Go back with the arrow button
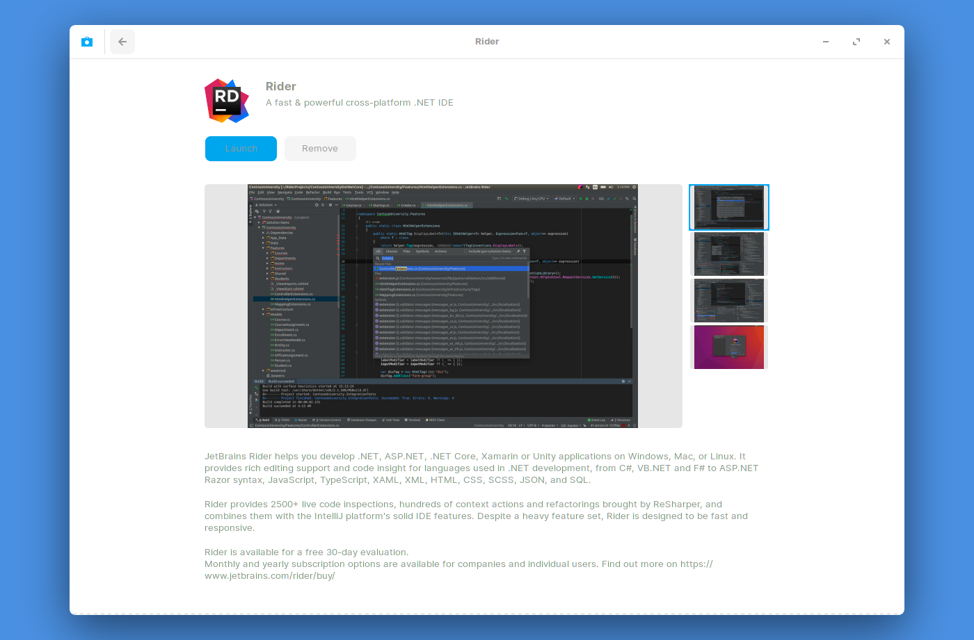Viewport: 974px width, 640px height. tap(122, 42)
